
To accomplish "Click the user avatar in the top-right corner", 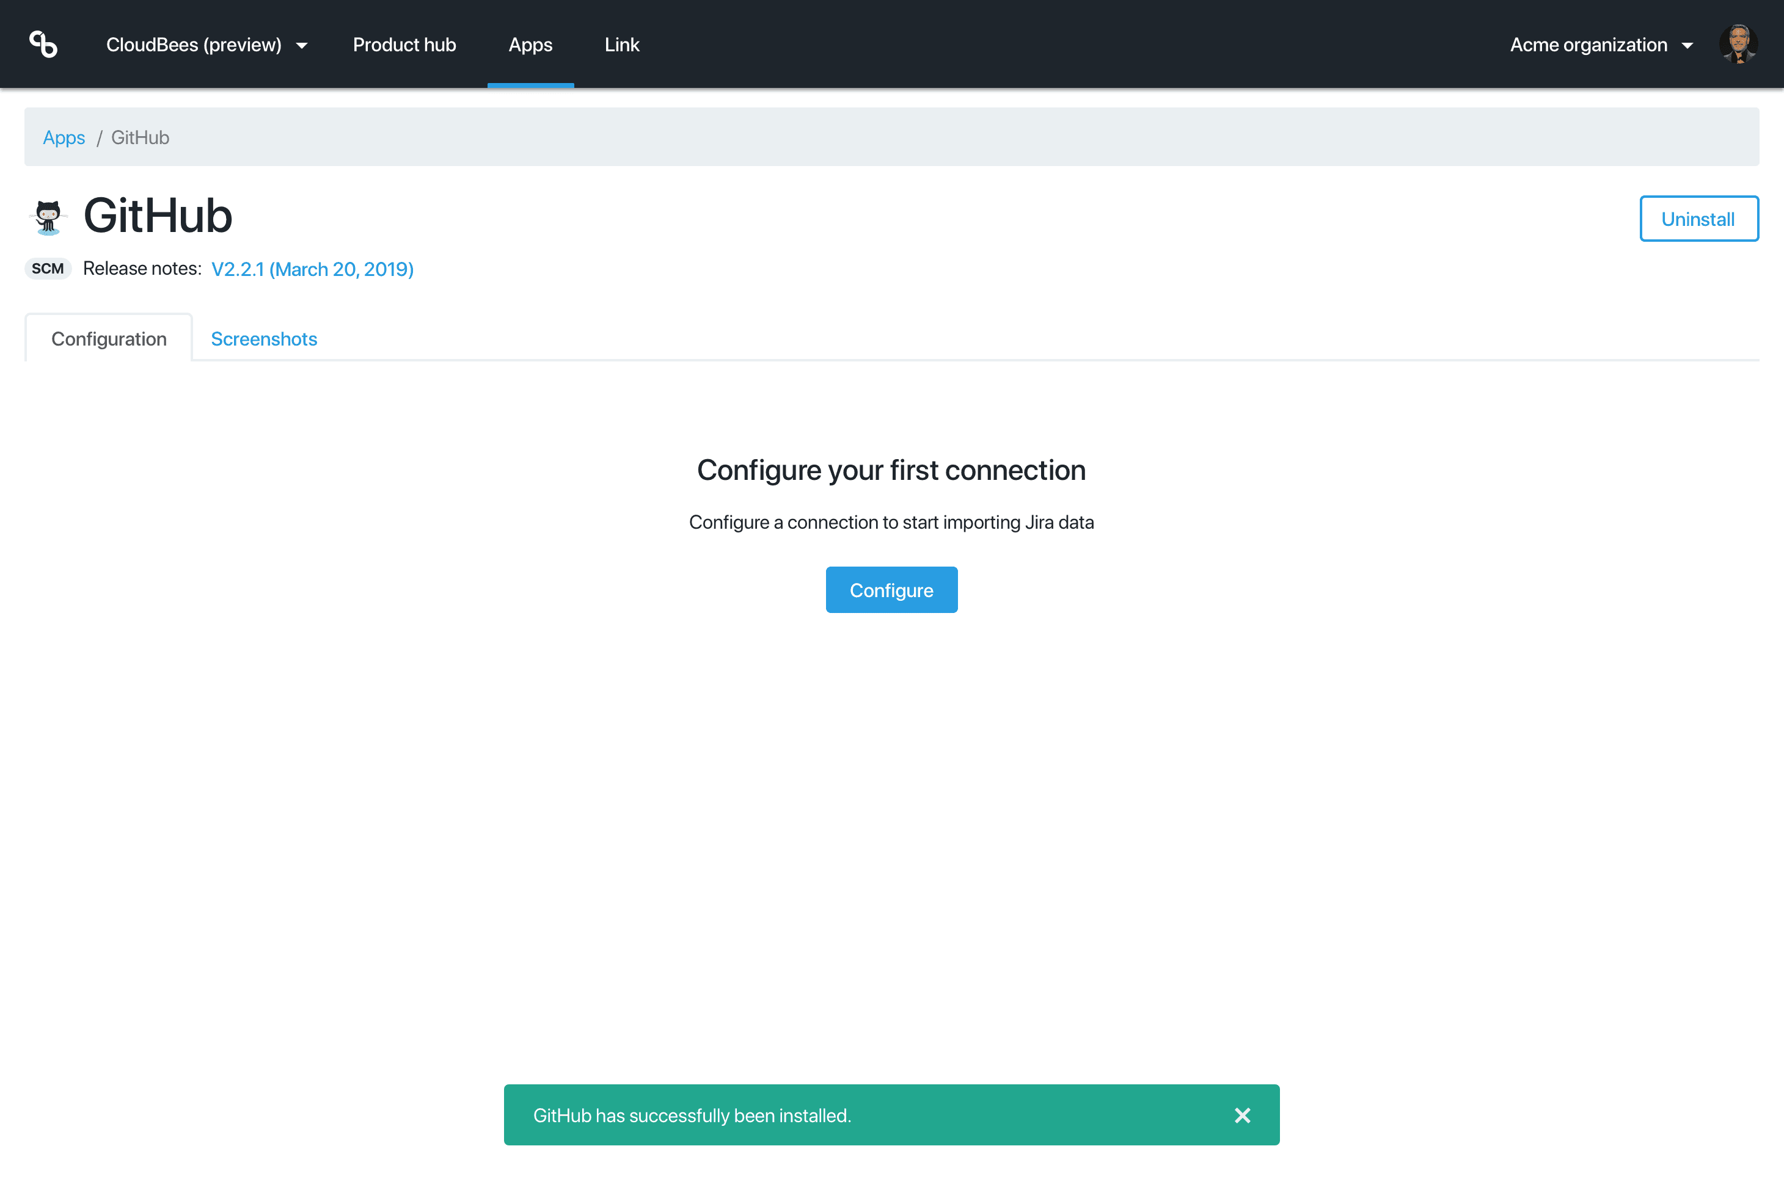I will click(1739, 44).
